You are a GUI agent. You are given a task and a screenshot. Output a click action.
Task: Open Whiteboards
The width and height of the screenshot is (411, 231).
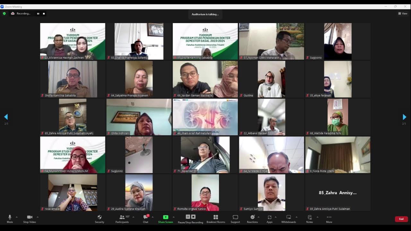point(289,218)
